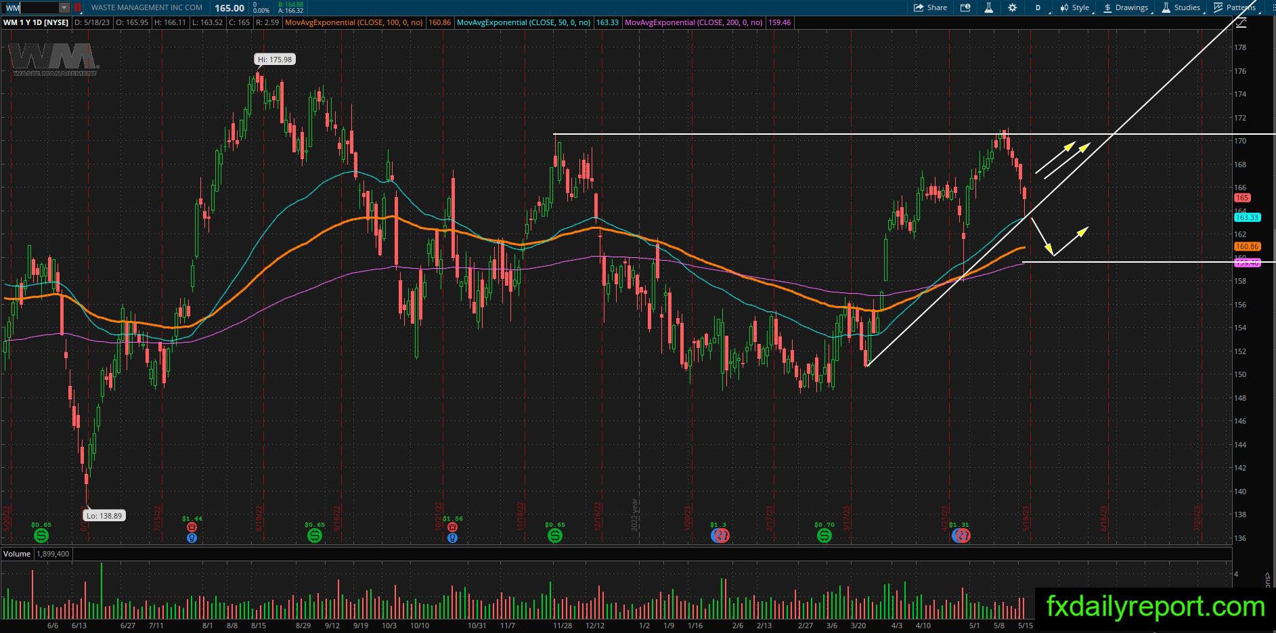Click the Volume panel label

[17, 554]
